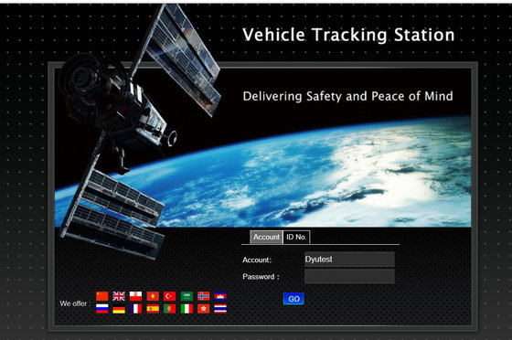The height and width of the screenshot is (340, 512).
Task: Pick the Thai flag language option
Action: click(220, 309)
